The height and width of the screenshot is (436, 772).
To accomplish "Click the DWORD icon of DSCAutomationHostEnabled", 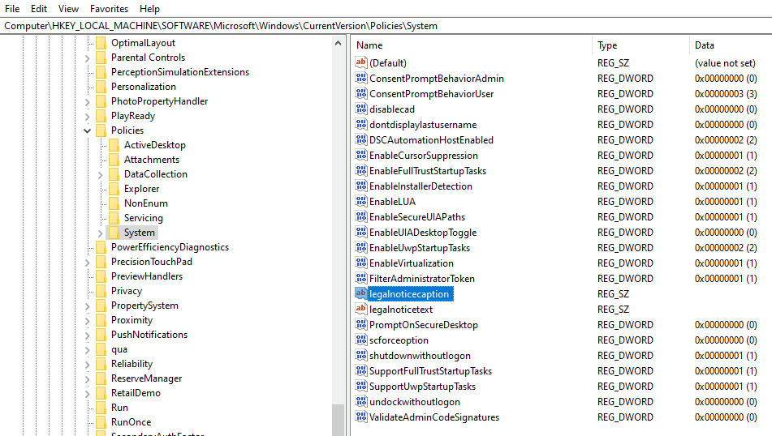I will pos(361,139).
